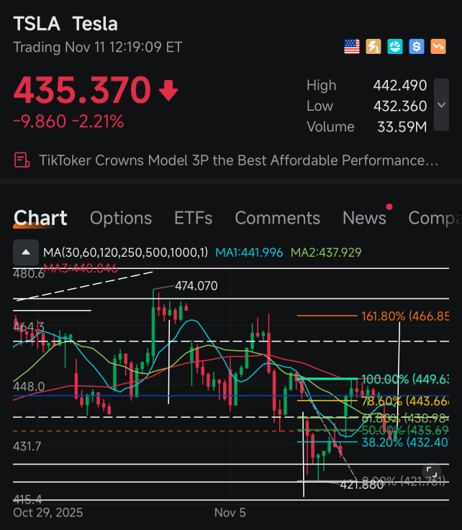This screenshot has height=530, width=462.
Task: Open the TikToker Crowns Model 3P headline
Action: click(x=238, y=160)
